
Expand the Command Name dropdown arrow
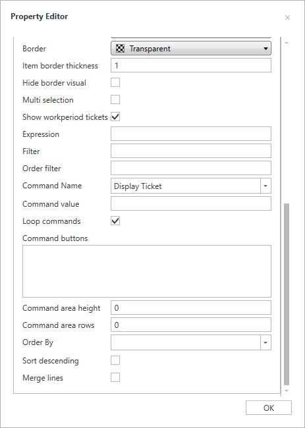click(265, 186)
